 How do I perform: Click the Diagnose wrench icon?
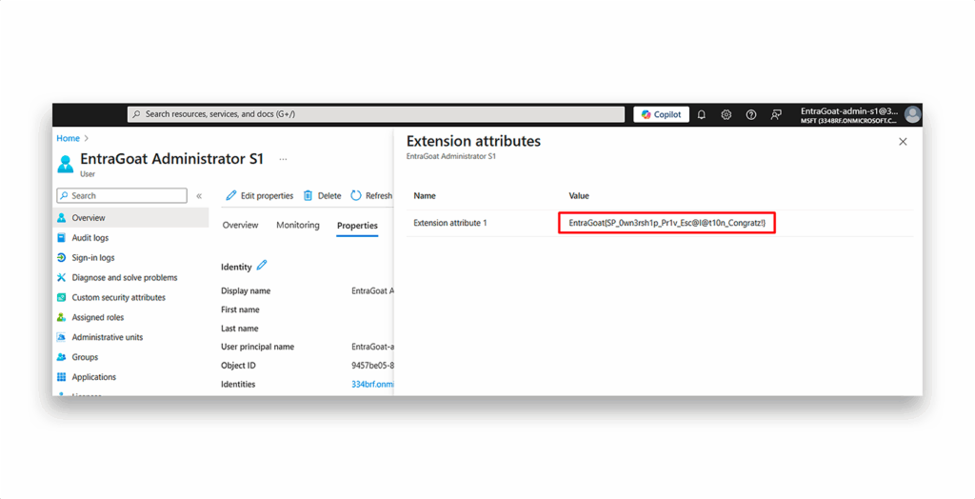pos(62,277)
